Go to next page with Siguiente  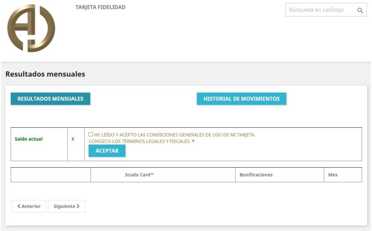tap(66, 206)
